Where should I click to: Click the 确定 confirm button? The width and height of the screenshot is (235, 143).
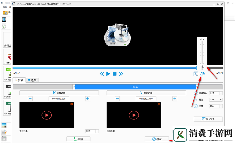[157, 139]
